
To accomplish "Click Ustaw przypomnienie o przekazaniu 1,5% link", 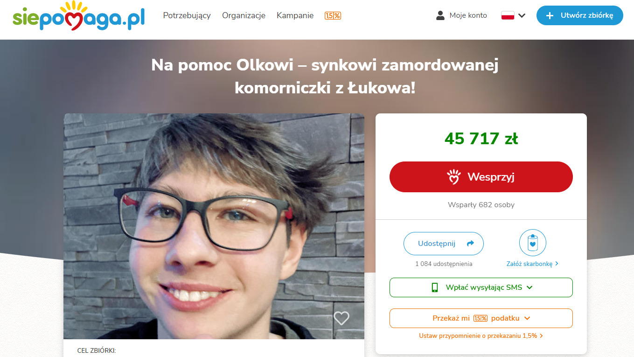I will 481,336.
